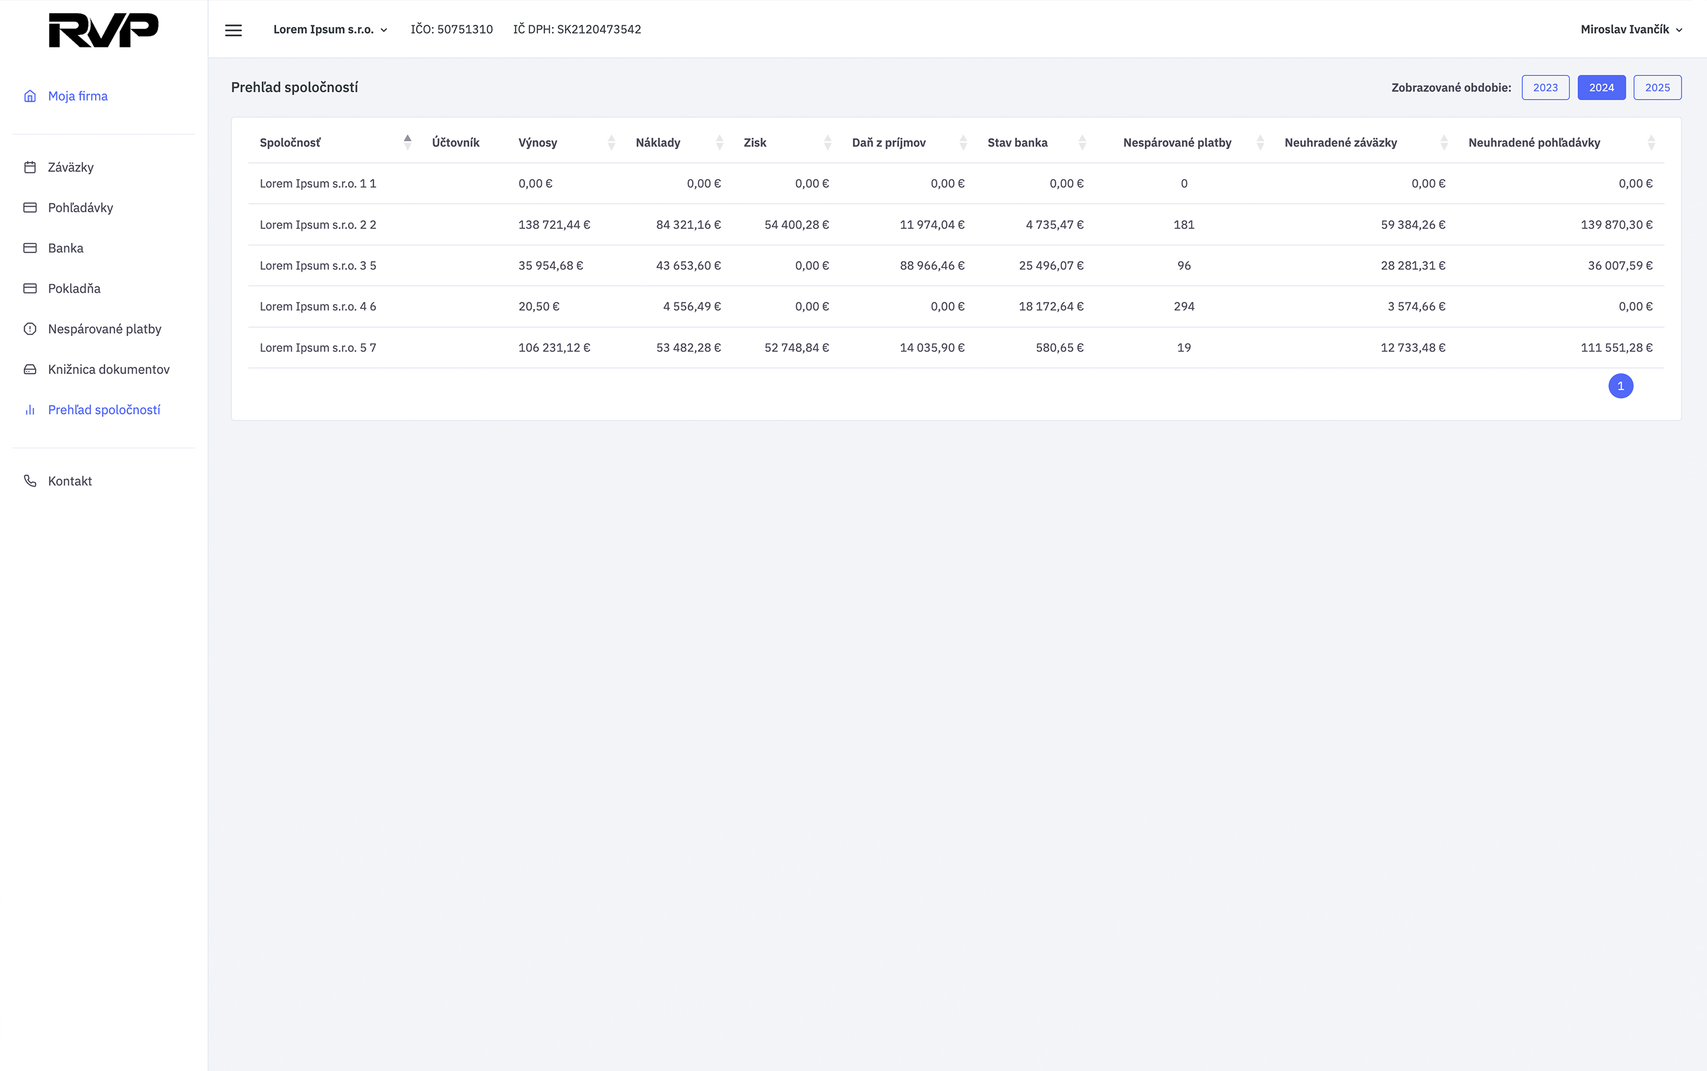The height and width of the screenshot is (1071, 1707).
Task: Open the Lorem Ipsum s.r.o. company dropdown
Action: coord(330,29)
